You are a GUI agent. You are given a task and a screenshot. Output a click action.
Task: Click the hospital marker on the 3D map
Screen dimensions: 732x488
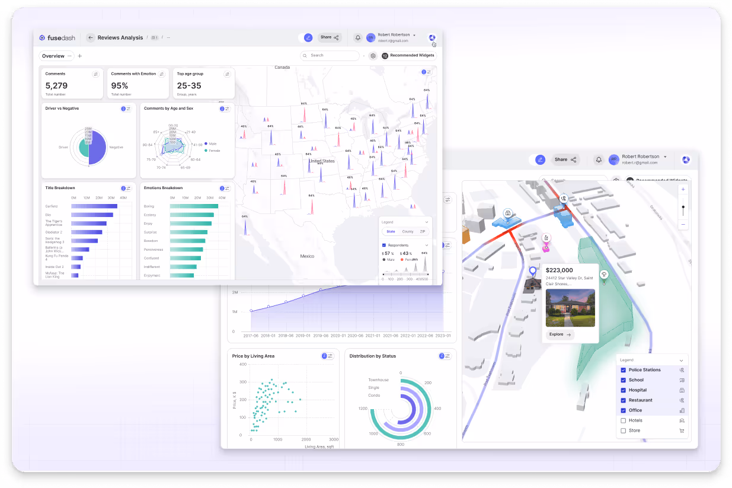507,213
